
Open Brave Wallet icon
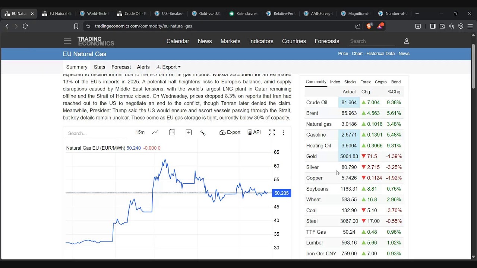click(x=442, y=26)
